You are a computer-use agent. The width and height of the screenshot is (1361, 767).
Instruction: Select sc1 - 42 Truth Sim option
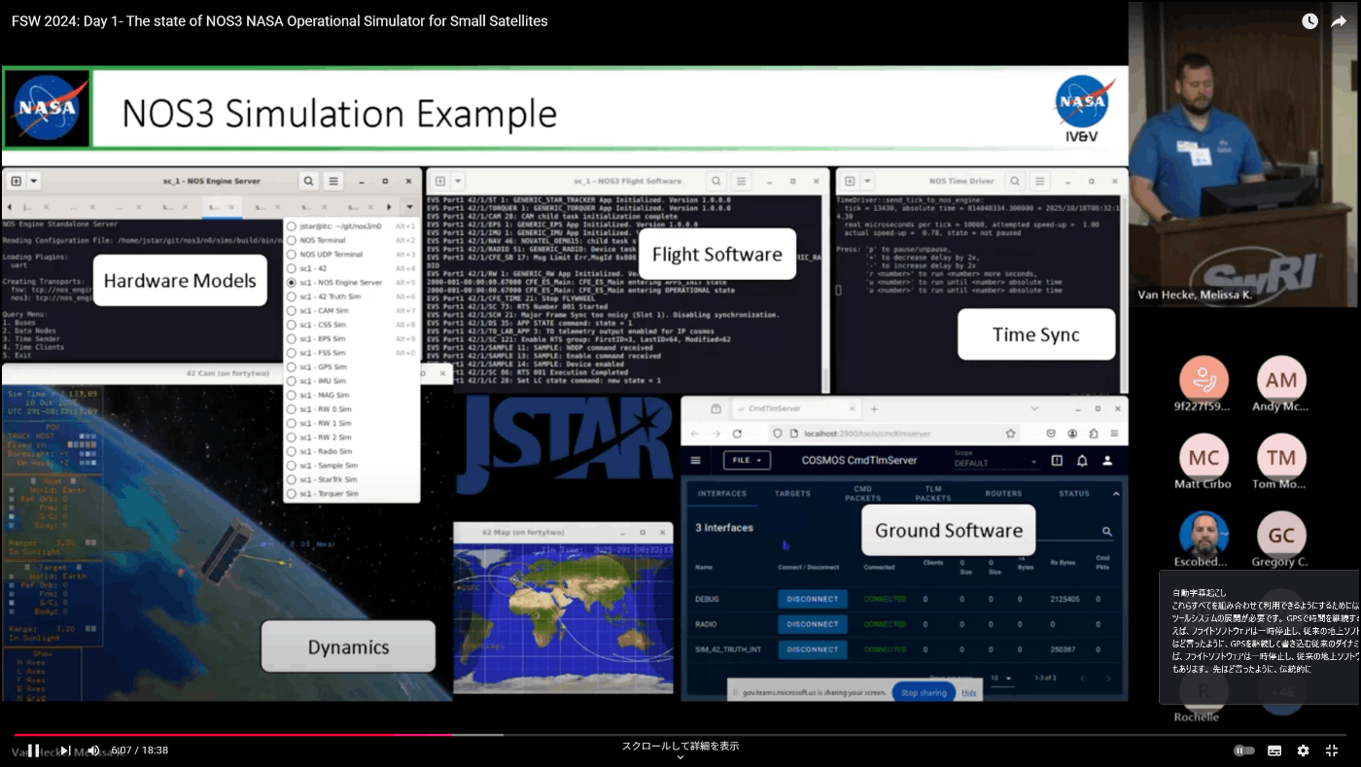coord(351,296)
